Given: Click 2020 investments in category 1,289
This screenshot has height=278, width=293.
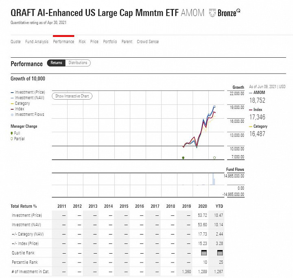Looking at the screenshot, I should (x=203, y=271).
